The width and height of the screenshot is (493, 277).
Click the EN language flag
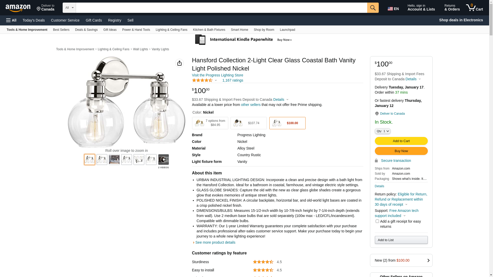point(393,9)
